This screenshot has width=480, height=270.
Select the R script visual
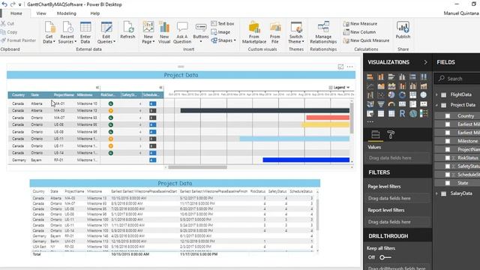402,113
